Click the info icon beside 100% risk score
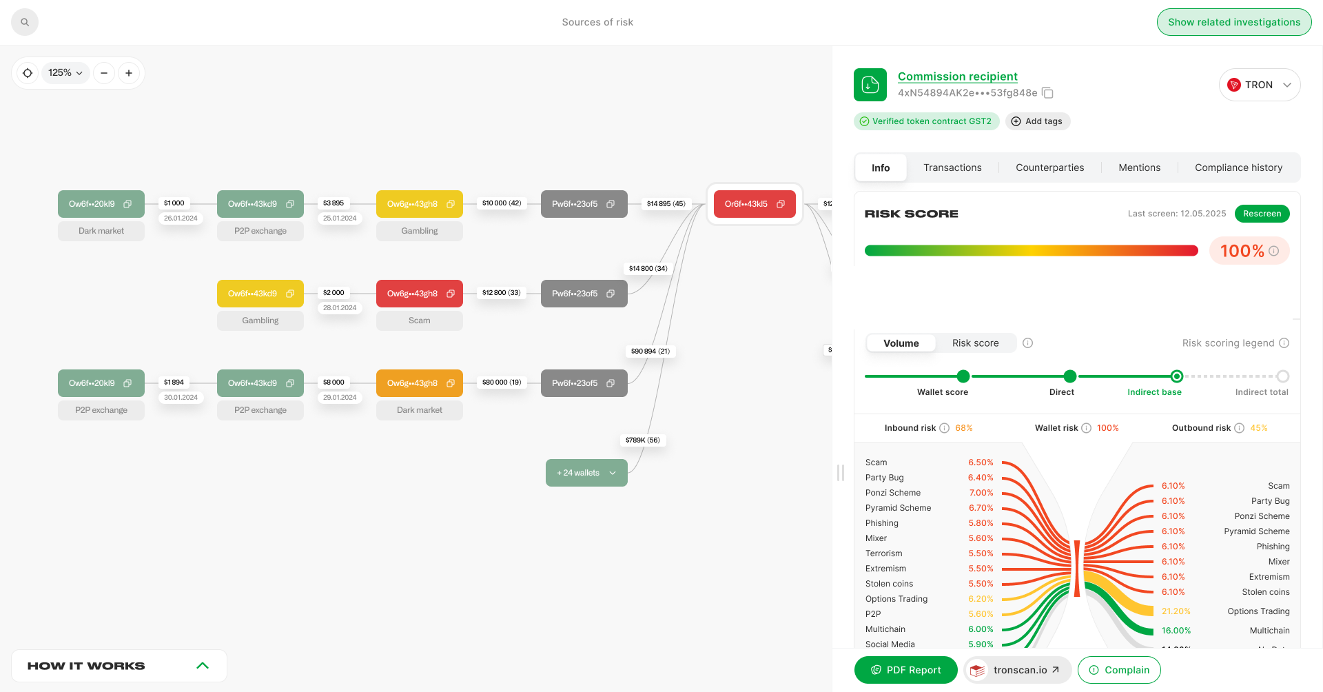 point(1274,251)
